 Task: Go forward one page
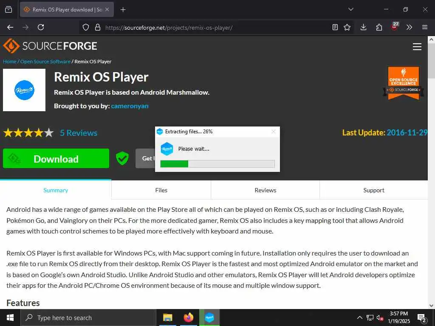point(25,27)
